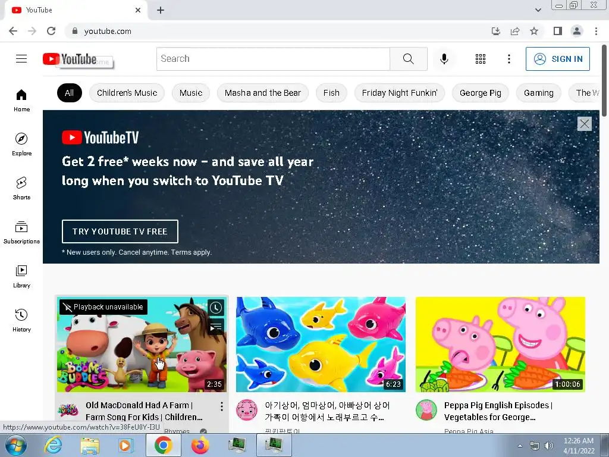Screen dimensions: 609x457
Task: Select the Music filter chip
Action: point(191,93)
